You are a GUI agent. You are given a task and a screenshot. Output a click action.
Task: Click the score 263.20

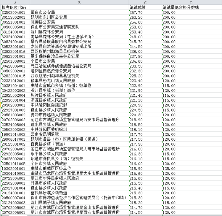(145, 17)
